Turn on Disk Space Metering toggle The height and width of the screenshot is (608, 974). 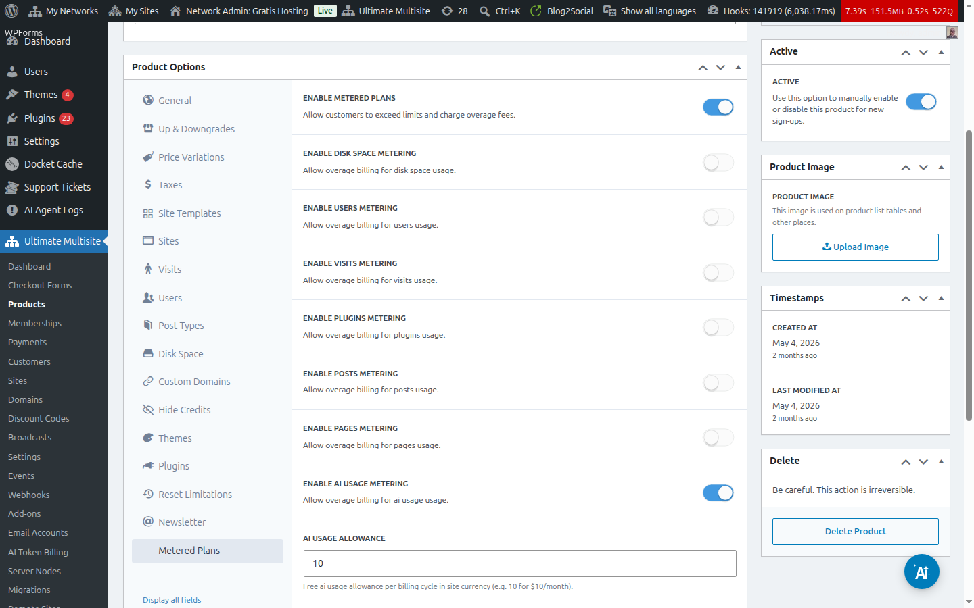click(718, 162)
